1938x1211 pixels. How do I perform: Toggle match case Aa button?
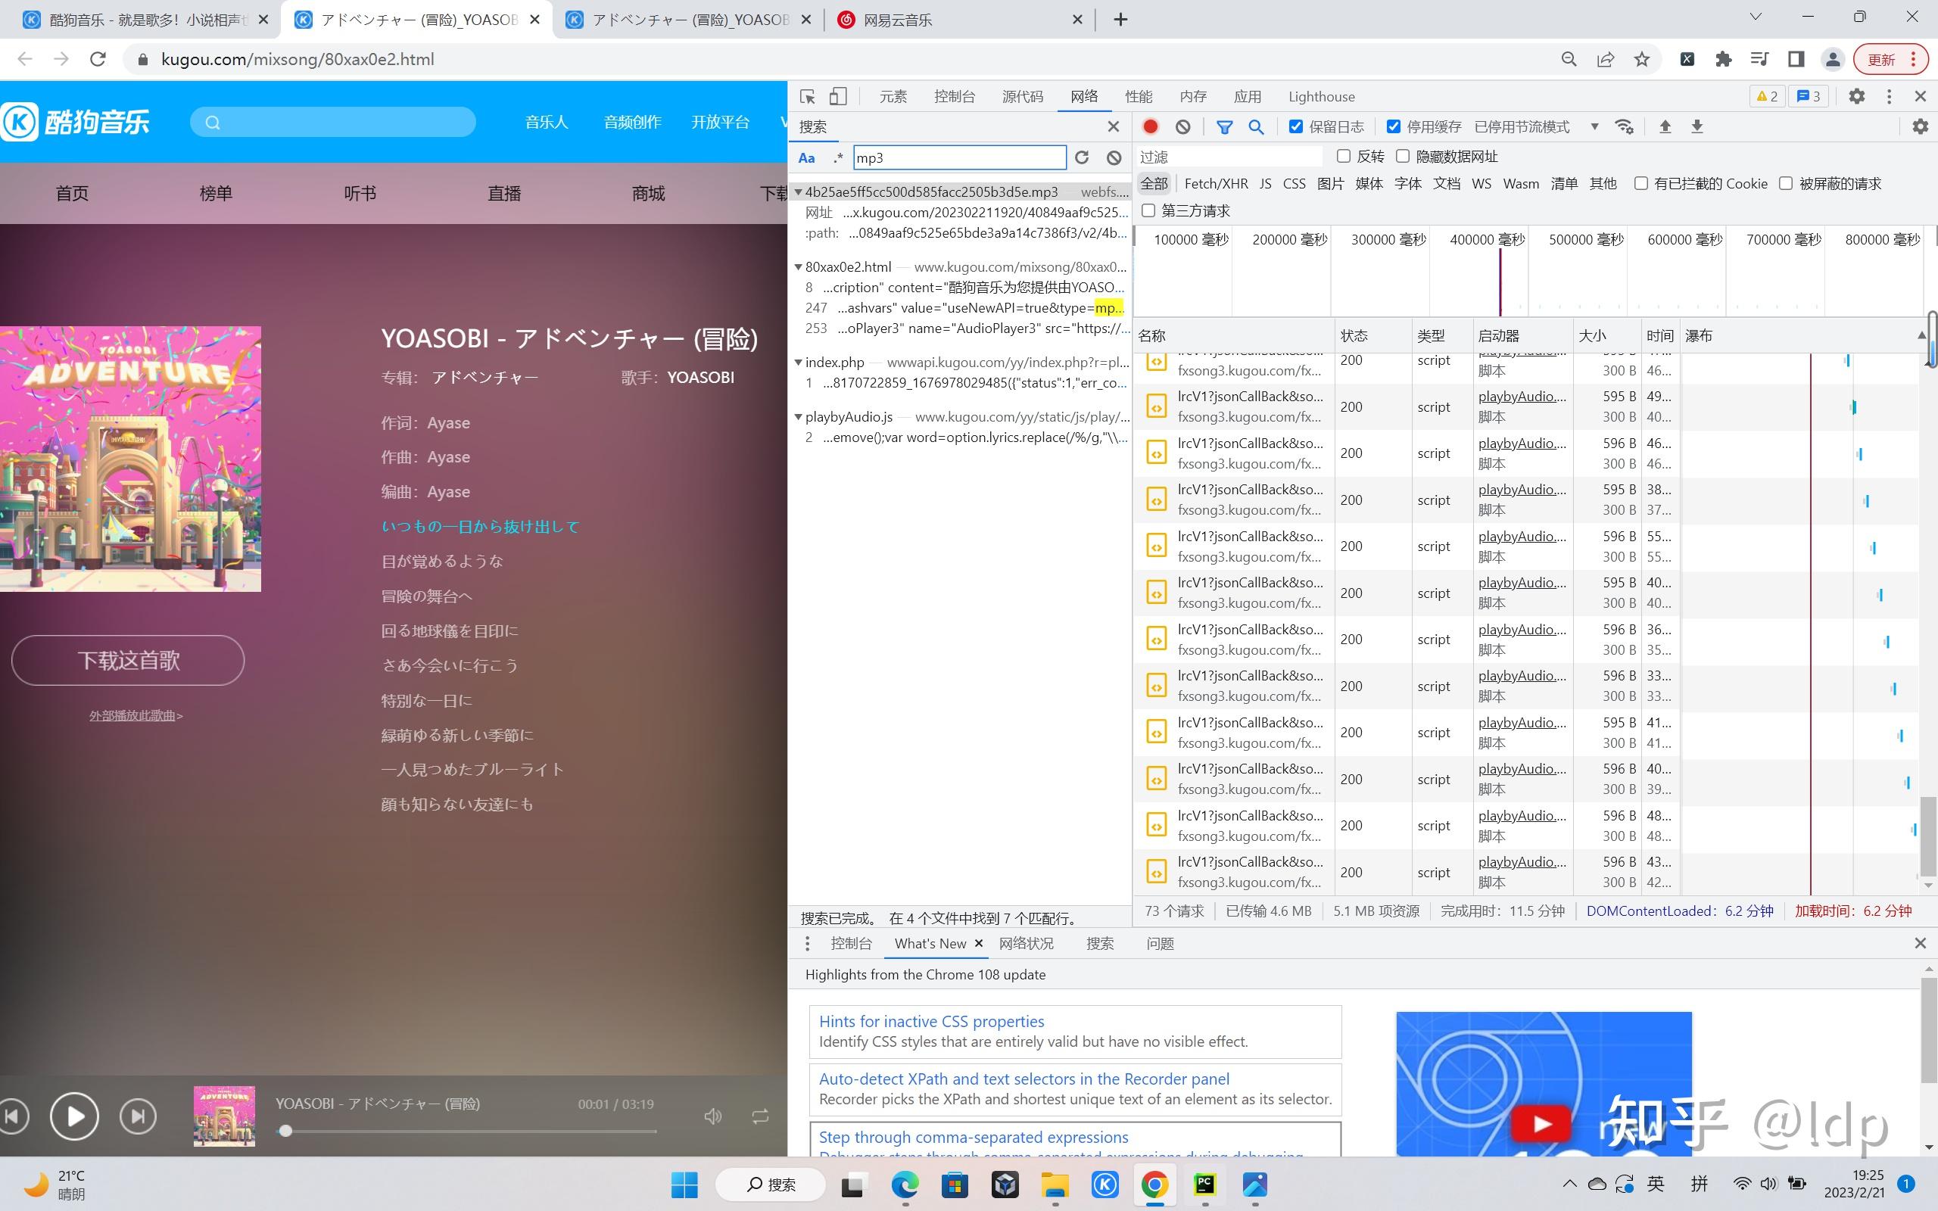806,157
